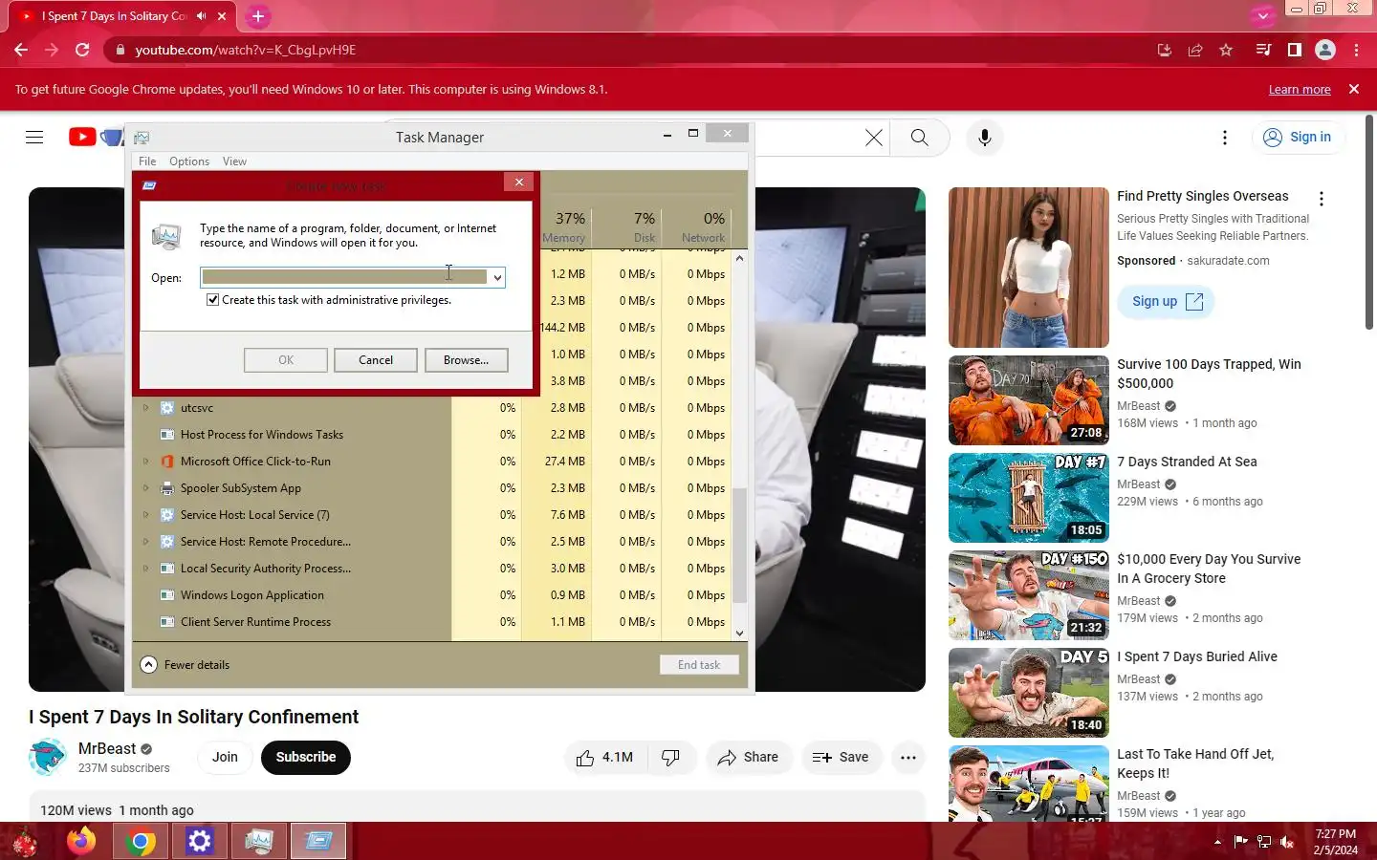Go back in Chrome
This screenshot has height=860, width=1377.
coord(21,50)
